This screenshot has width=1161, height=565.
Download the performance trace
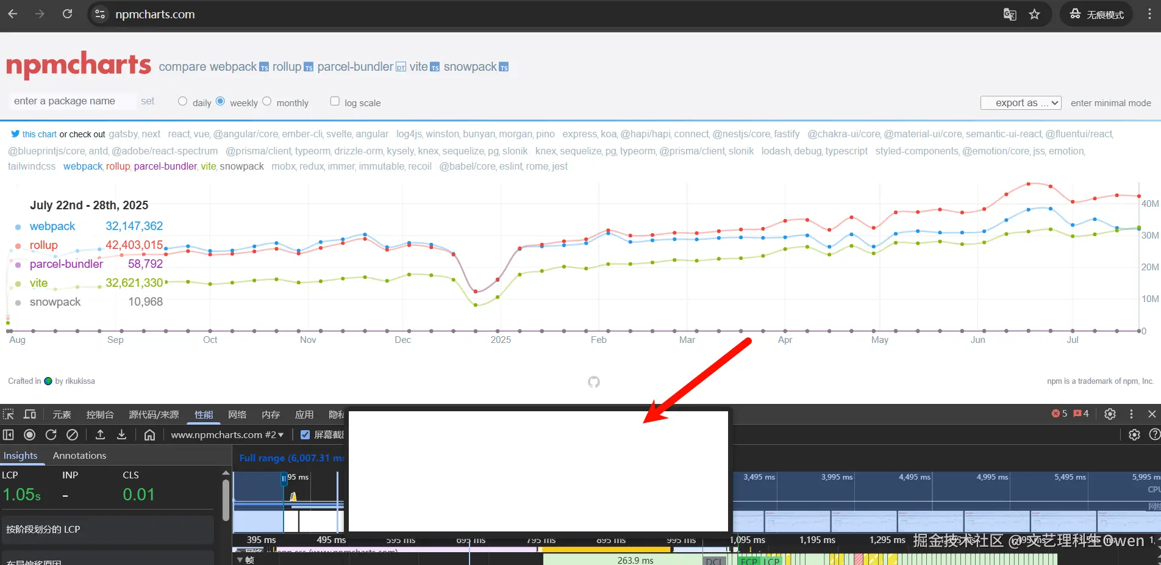point(121,434)
